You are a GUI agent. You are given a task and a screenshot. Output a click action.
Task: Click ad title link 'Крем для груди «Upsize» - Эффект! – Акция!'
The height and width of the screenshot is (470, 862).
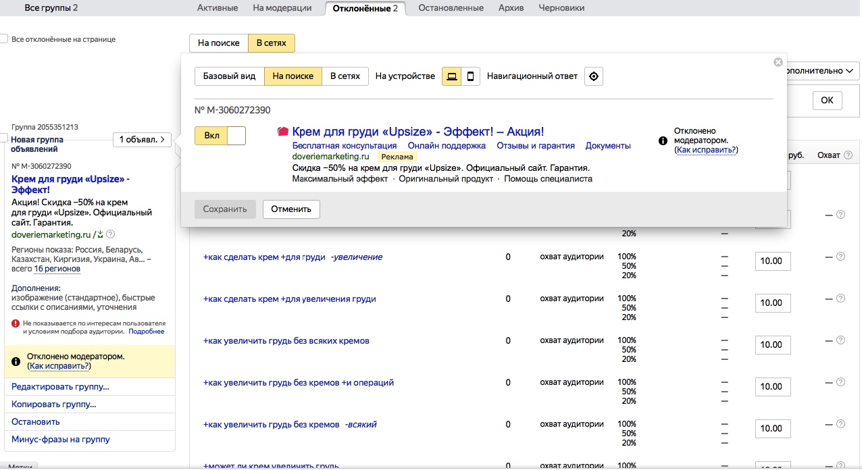coord(418,132)
